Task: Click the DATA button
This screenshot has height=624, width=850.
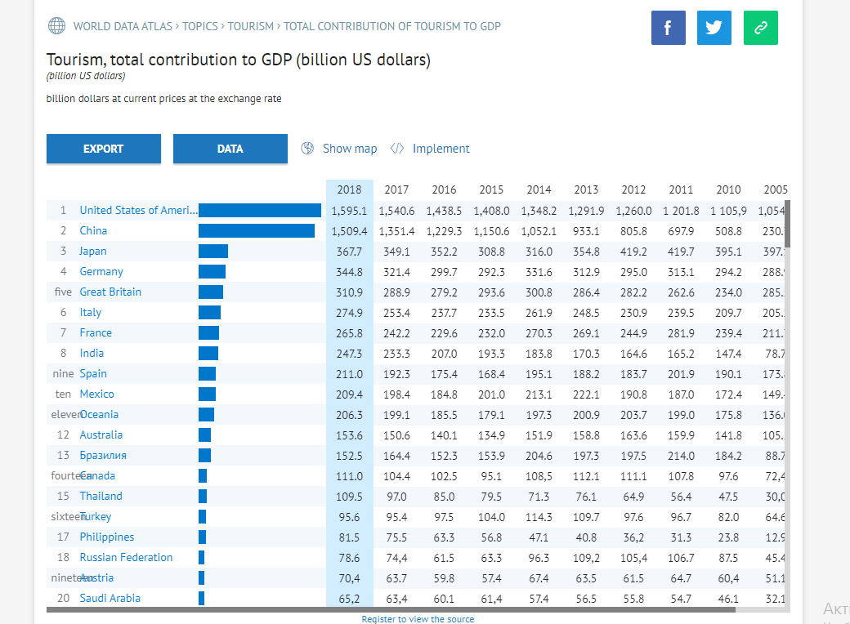Action: (x=230, y=149)
